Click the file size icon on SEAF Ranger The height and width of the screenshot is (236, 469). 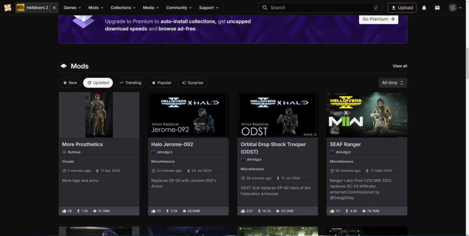click(364, 211)
